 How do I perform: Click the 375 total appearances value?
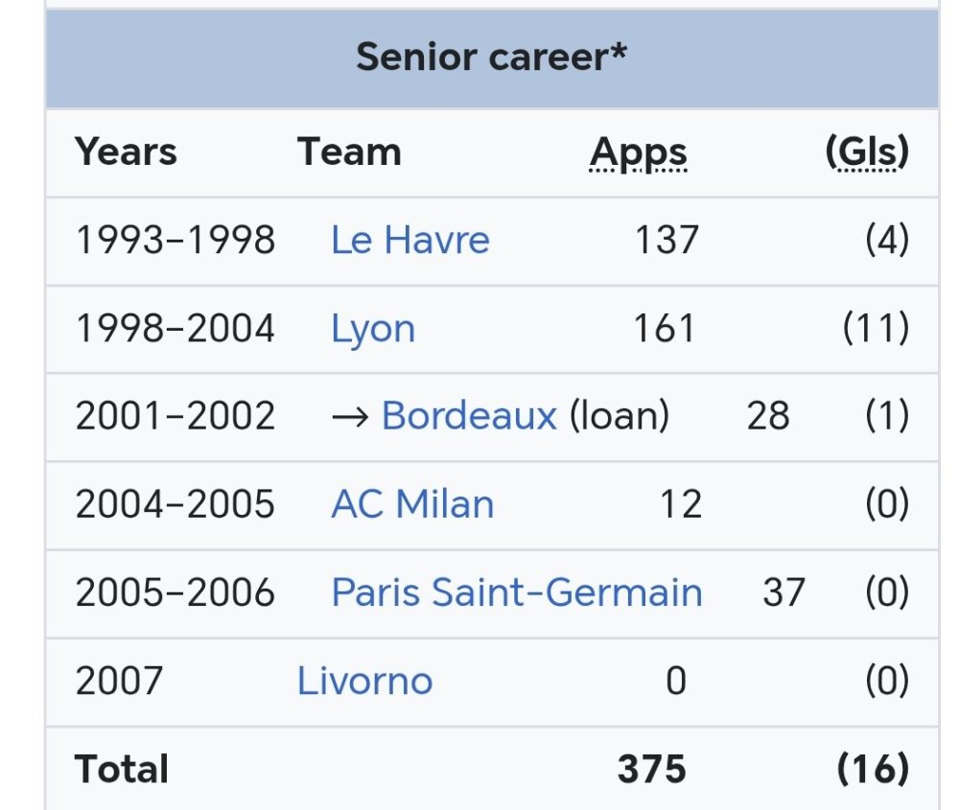click(x=651, y=769)
